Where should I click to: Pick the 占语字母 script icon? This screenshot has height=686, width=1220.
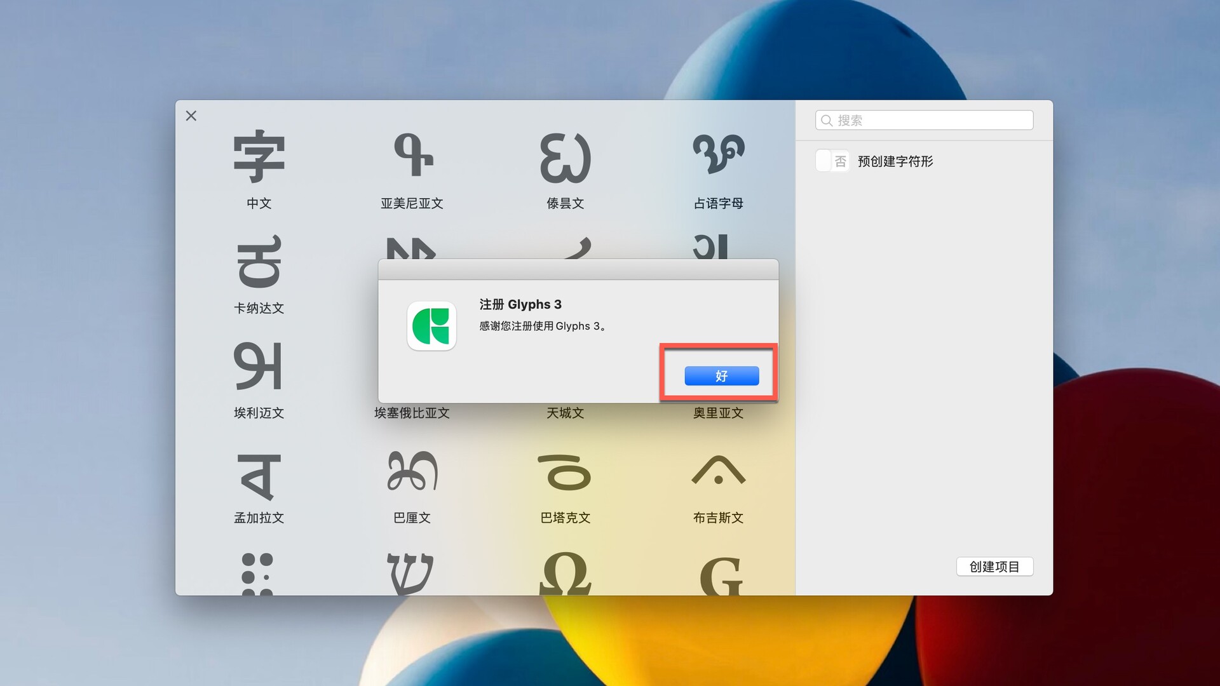[718, 154]
